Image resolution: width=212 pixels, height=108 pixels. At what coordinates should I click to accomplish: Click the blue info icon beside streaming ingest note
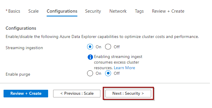click(x=90, y=57)
